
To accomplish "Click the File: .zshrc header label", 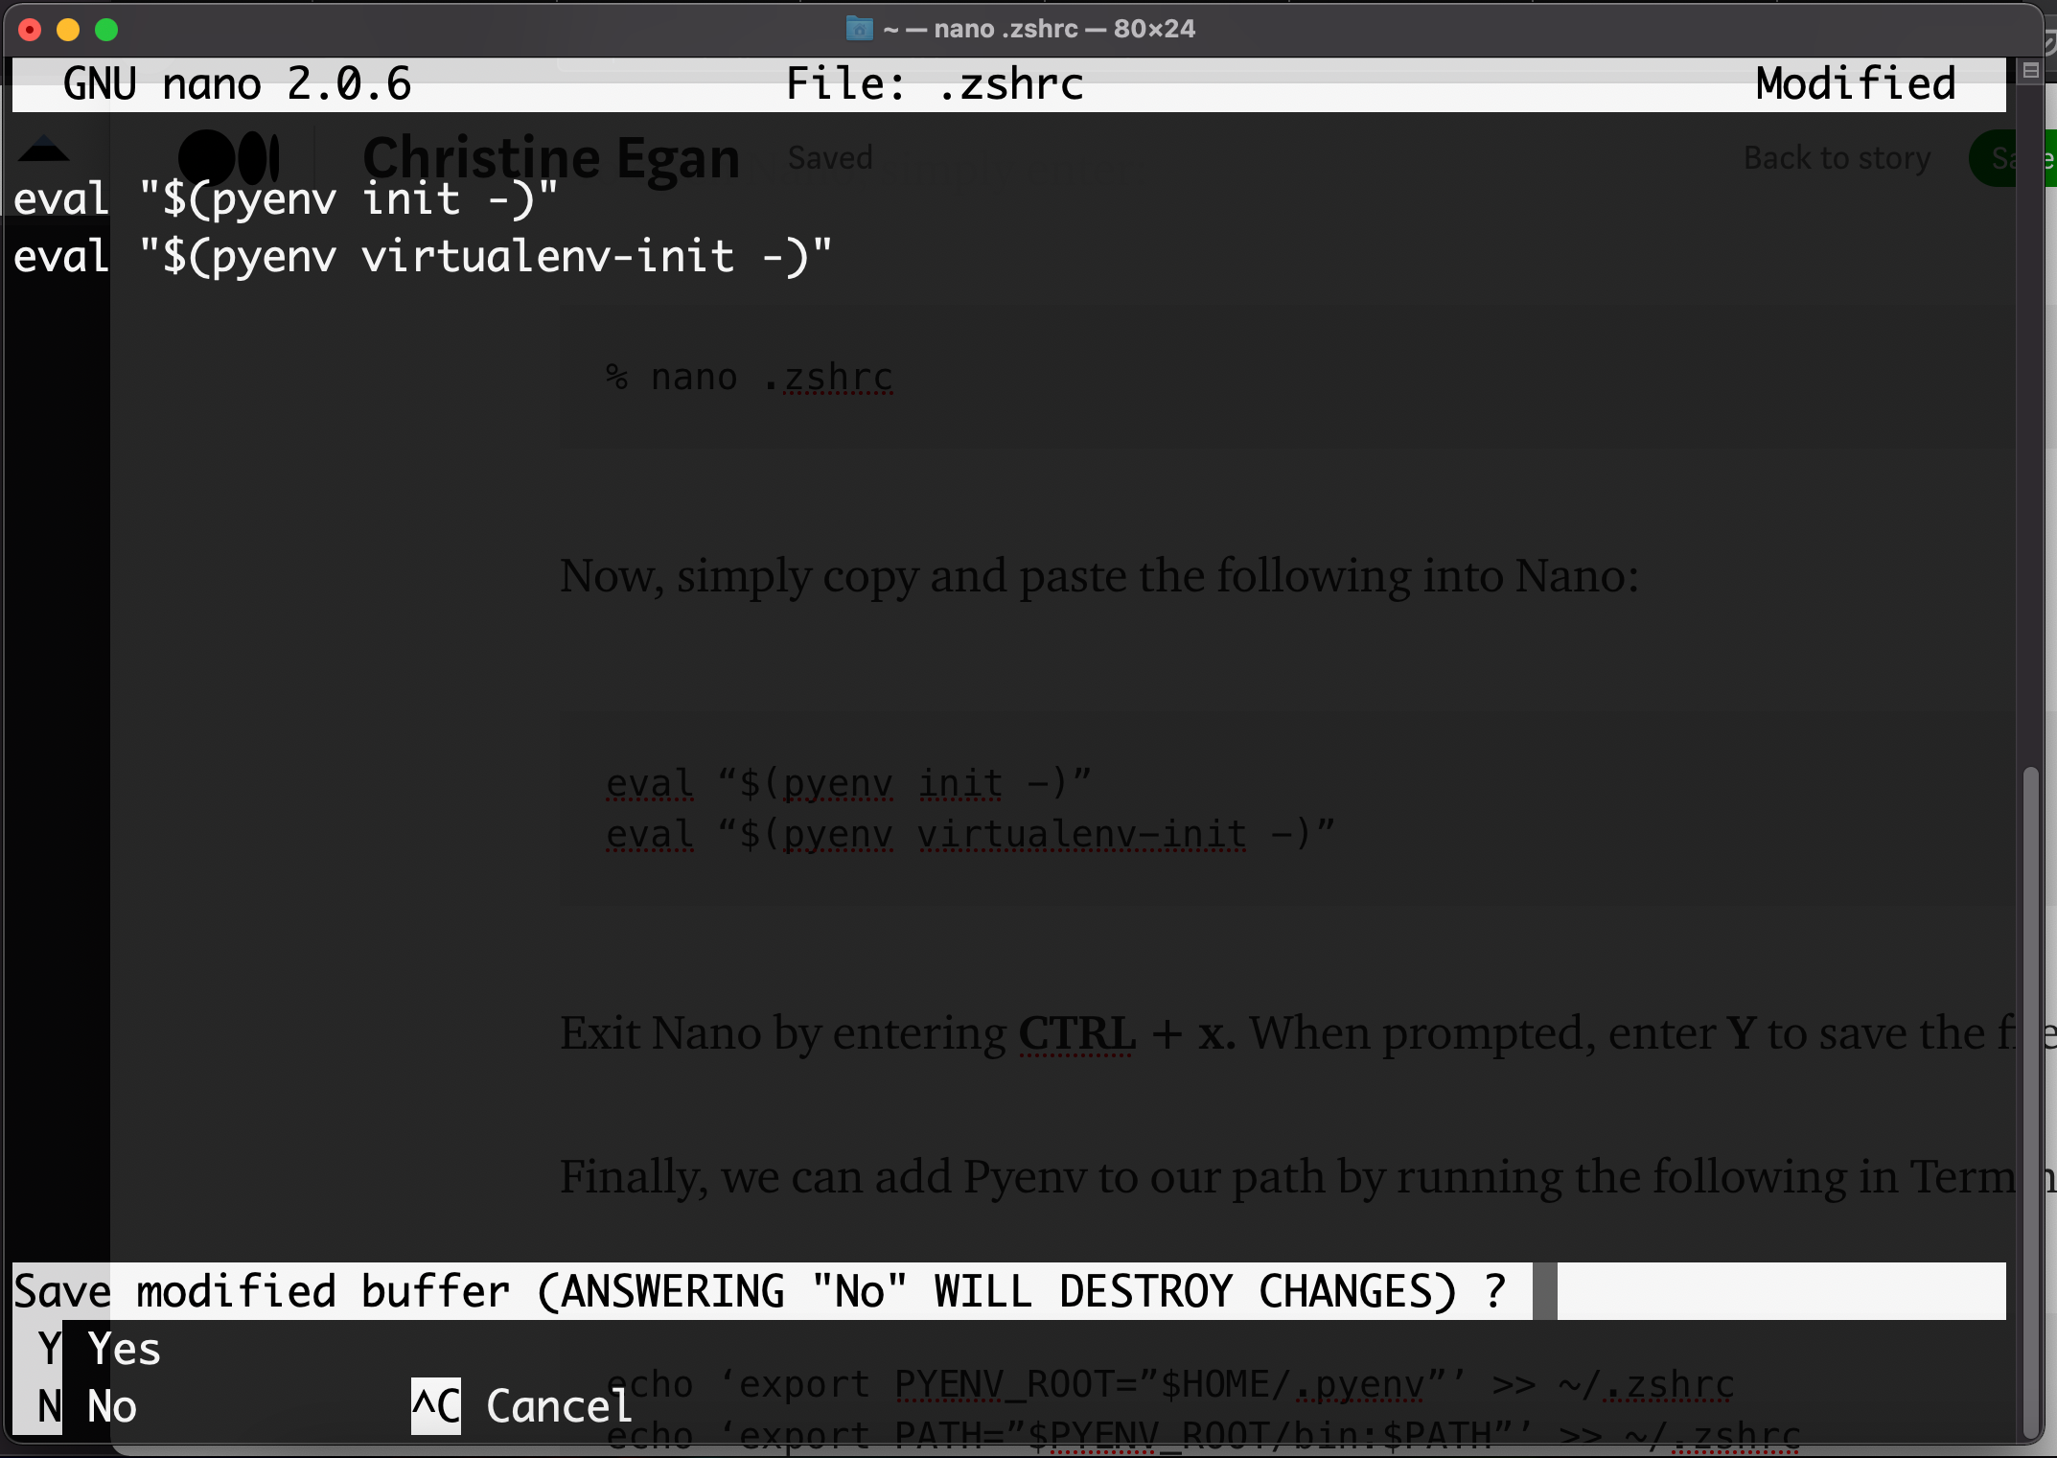I will [x=935, y=84].
